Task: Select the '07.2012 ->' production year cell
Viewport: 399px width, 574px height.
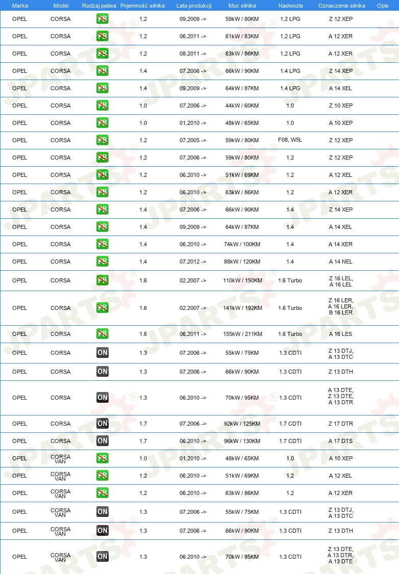Action: point(193,262)
